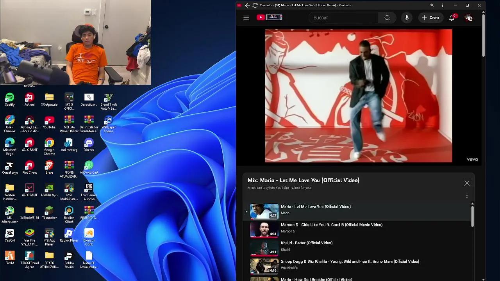Select the YouTube desktop shortcut

pos(49,123)
